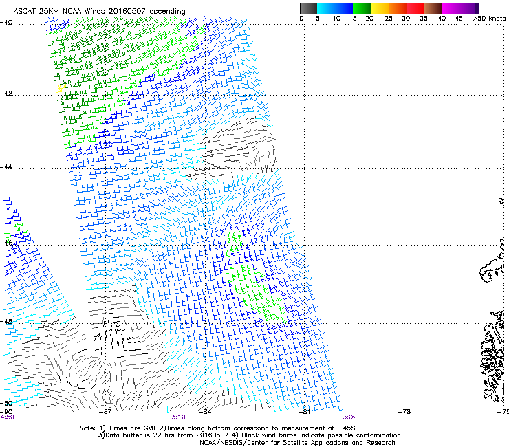The image size is (509, 447).
Task: Click the '-87' longitude label
Action: [x=105, y=412]
